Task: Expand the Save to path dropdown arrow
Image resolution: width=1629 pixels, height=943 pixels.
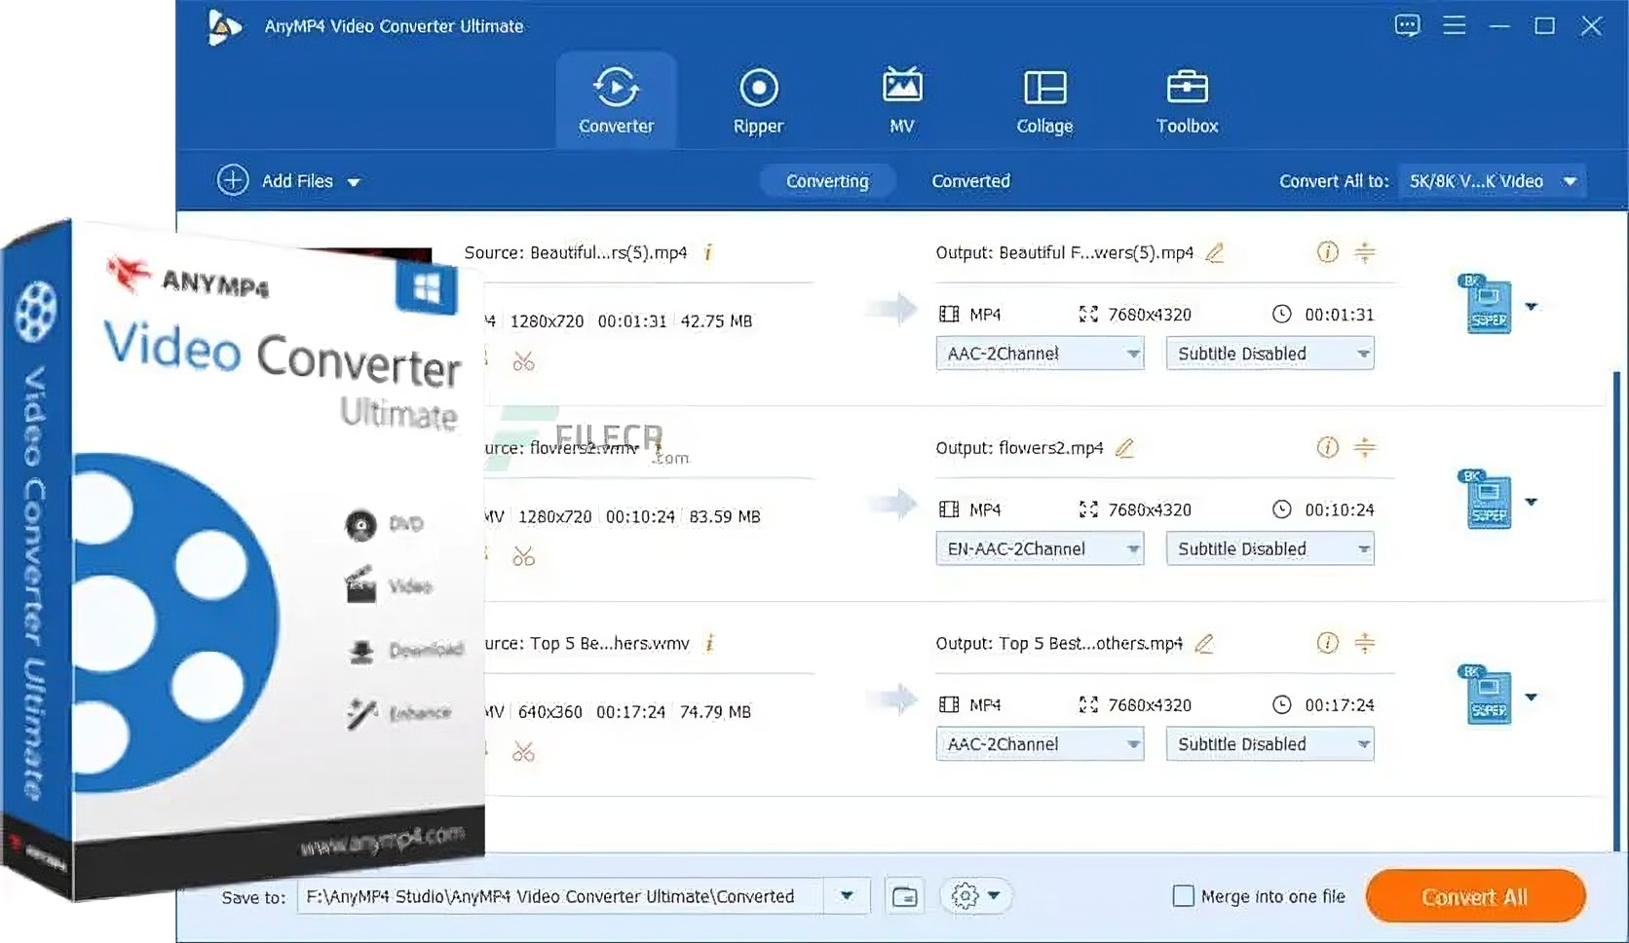Action: tap(847, 896)
